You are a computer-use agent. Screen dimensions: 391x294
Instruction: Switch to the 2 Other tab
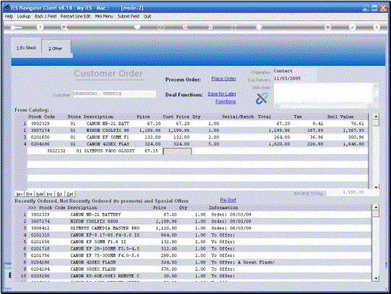[56, 49]
